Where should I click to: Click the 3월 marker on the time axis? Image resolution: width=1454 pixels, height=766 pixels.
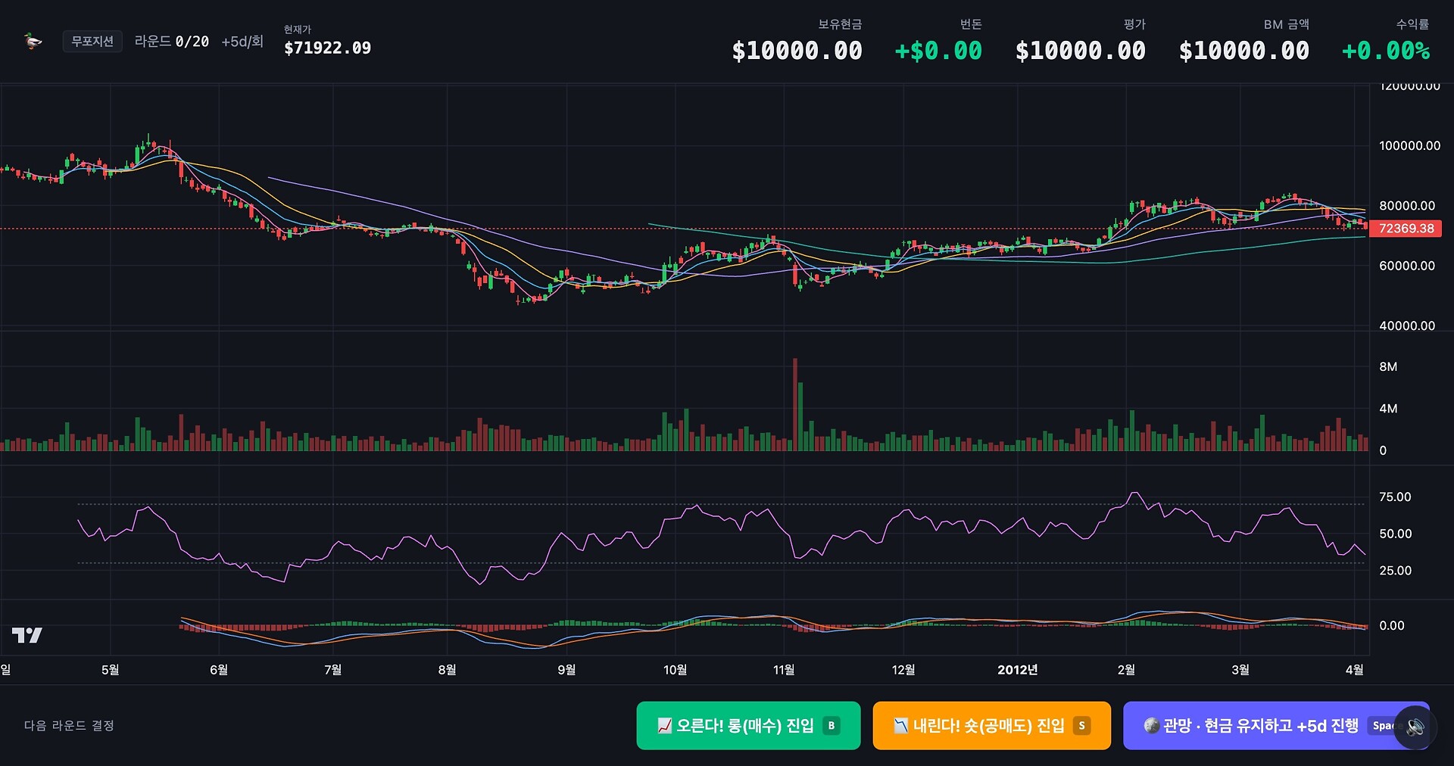1240,670
